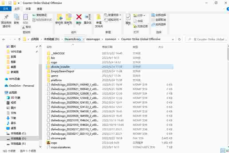
Task: Click the 剪切 scissors button
Action: click(x=27, y=27)
